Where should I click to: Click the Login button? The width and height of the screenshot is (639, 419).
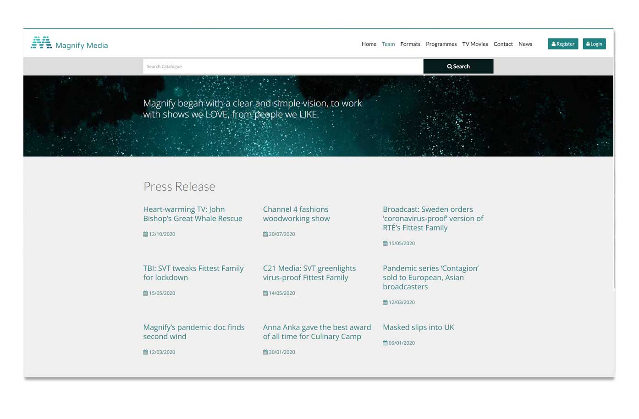[x=594, y=44]
